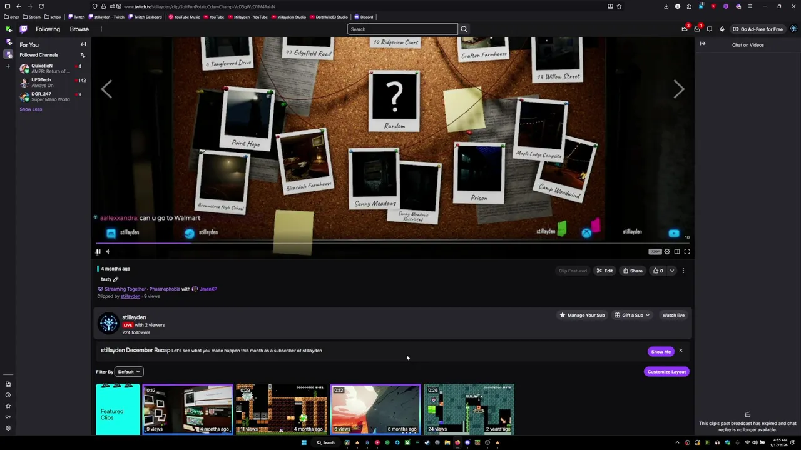Image resolution: width=801 pixels, height=450 pixels.
Task: Mute the clip volume
Action: 108,251
